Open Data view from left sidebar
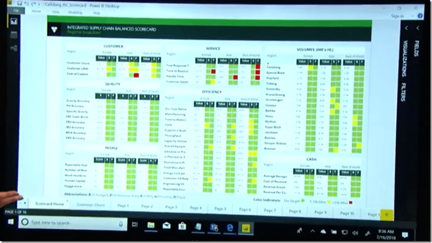 (13, 35)
